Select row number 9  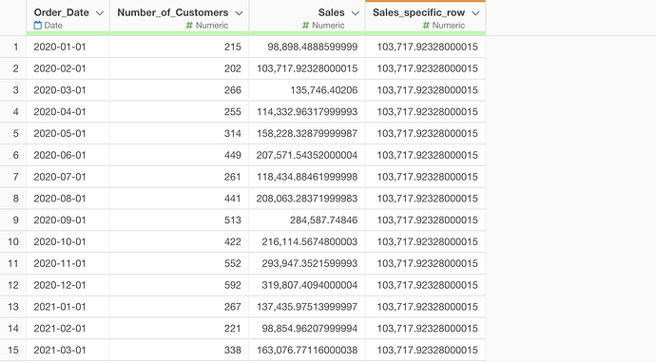15,220
